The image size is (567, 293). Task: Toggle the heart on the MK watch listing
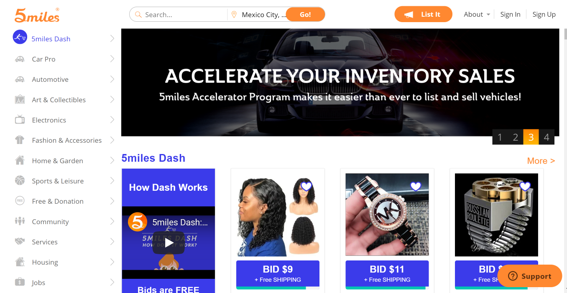(416, 186)
